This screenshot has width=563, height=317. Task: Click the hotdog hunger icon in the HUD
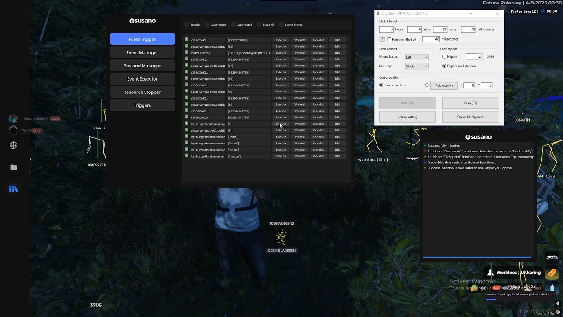[552, 273]
